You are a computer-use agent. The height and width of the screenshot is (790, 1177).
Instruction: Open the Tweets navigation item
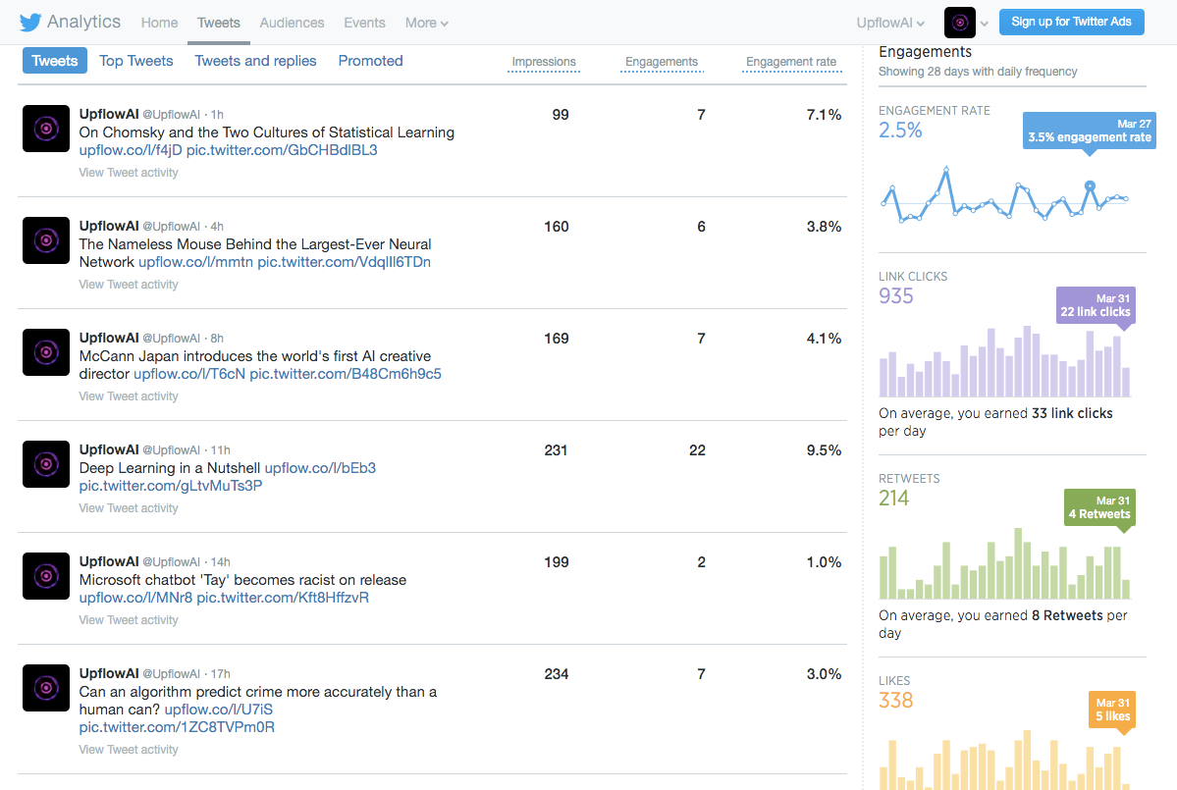tap(219, 24)
